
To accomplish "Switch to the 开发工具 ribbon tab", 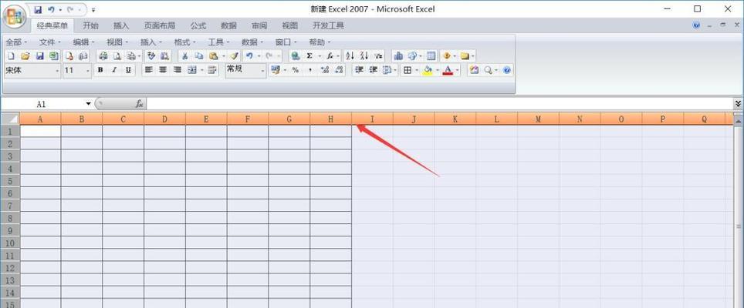I will click(328, 25).
